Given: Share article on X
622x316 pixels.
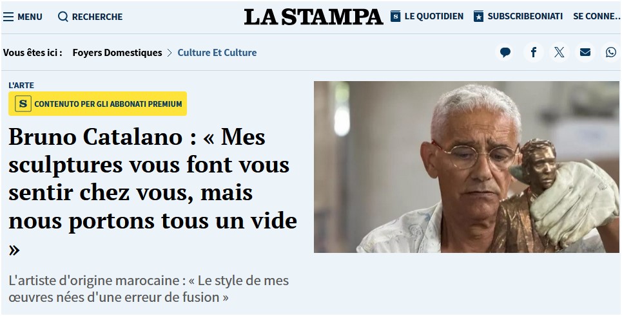Looking at the screenshot, I should (559, 52).
